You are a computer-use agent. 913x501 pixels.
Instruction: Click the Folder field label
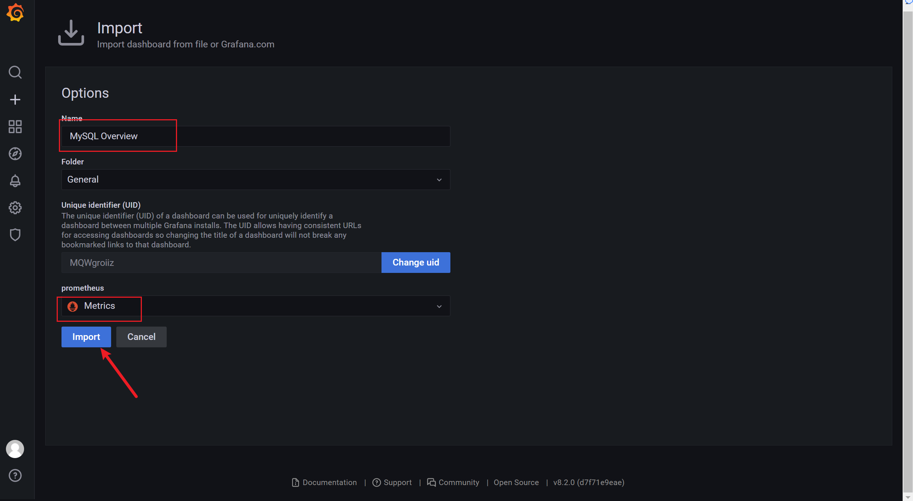point(73,162)
